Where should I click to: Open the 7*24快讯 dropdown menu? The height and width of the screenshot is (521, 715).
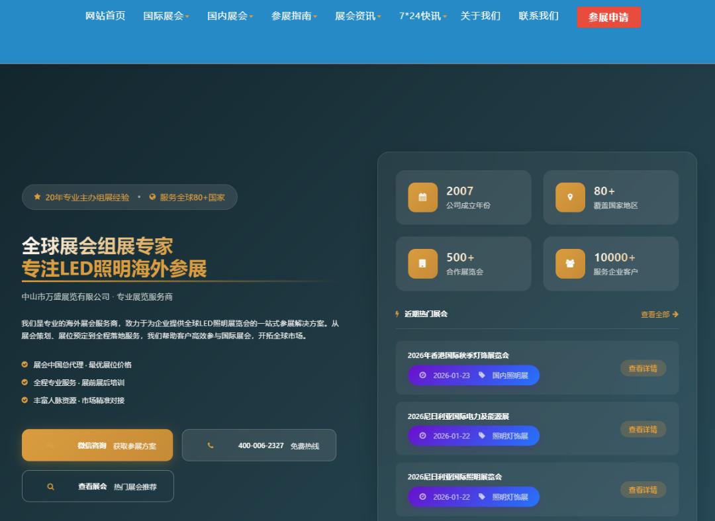pyautogui.click(x=422, y=16)
